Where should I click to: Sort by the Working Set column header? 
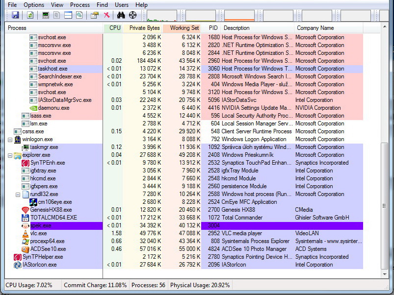coord(182,28)
